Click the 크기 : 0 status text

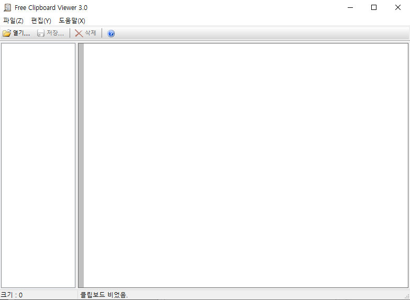(x=12, y=295)
